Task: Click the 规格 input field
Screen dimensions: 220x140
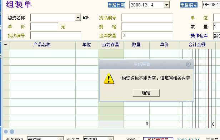Action: (147, 26)
